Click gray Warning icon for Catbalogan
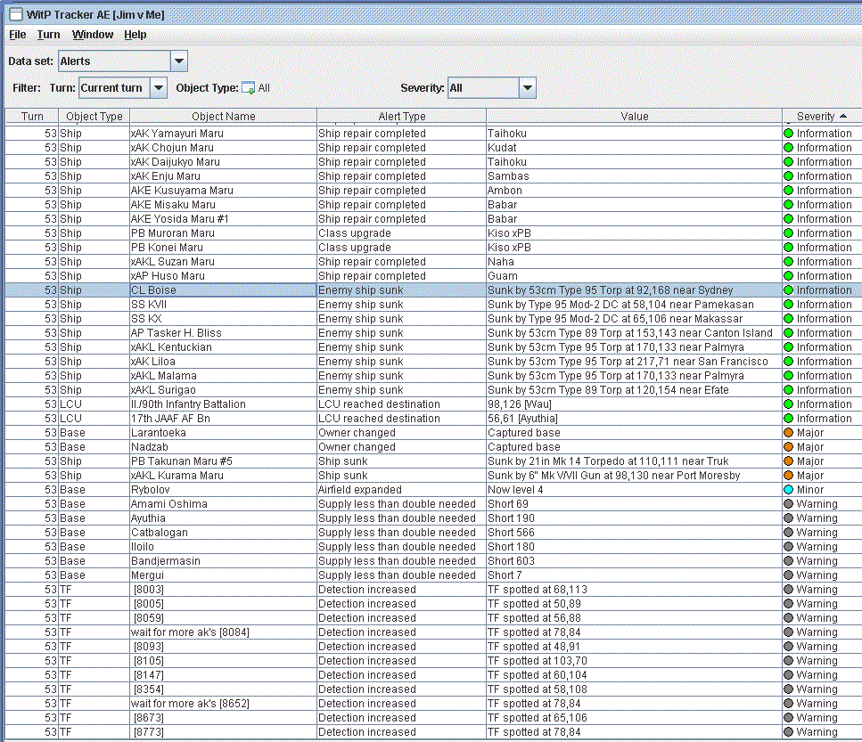This screenshot has height=742, width=862. point(789,533)
